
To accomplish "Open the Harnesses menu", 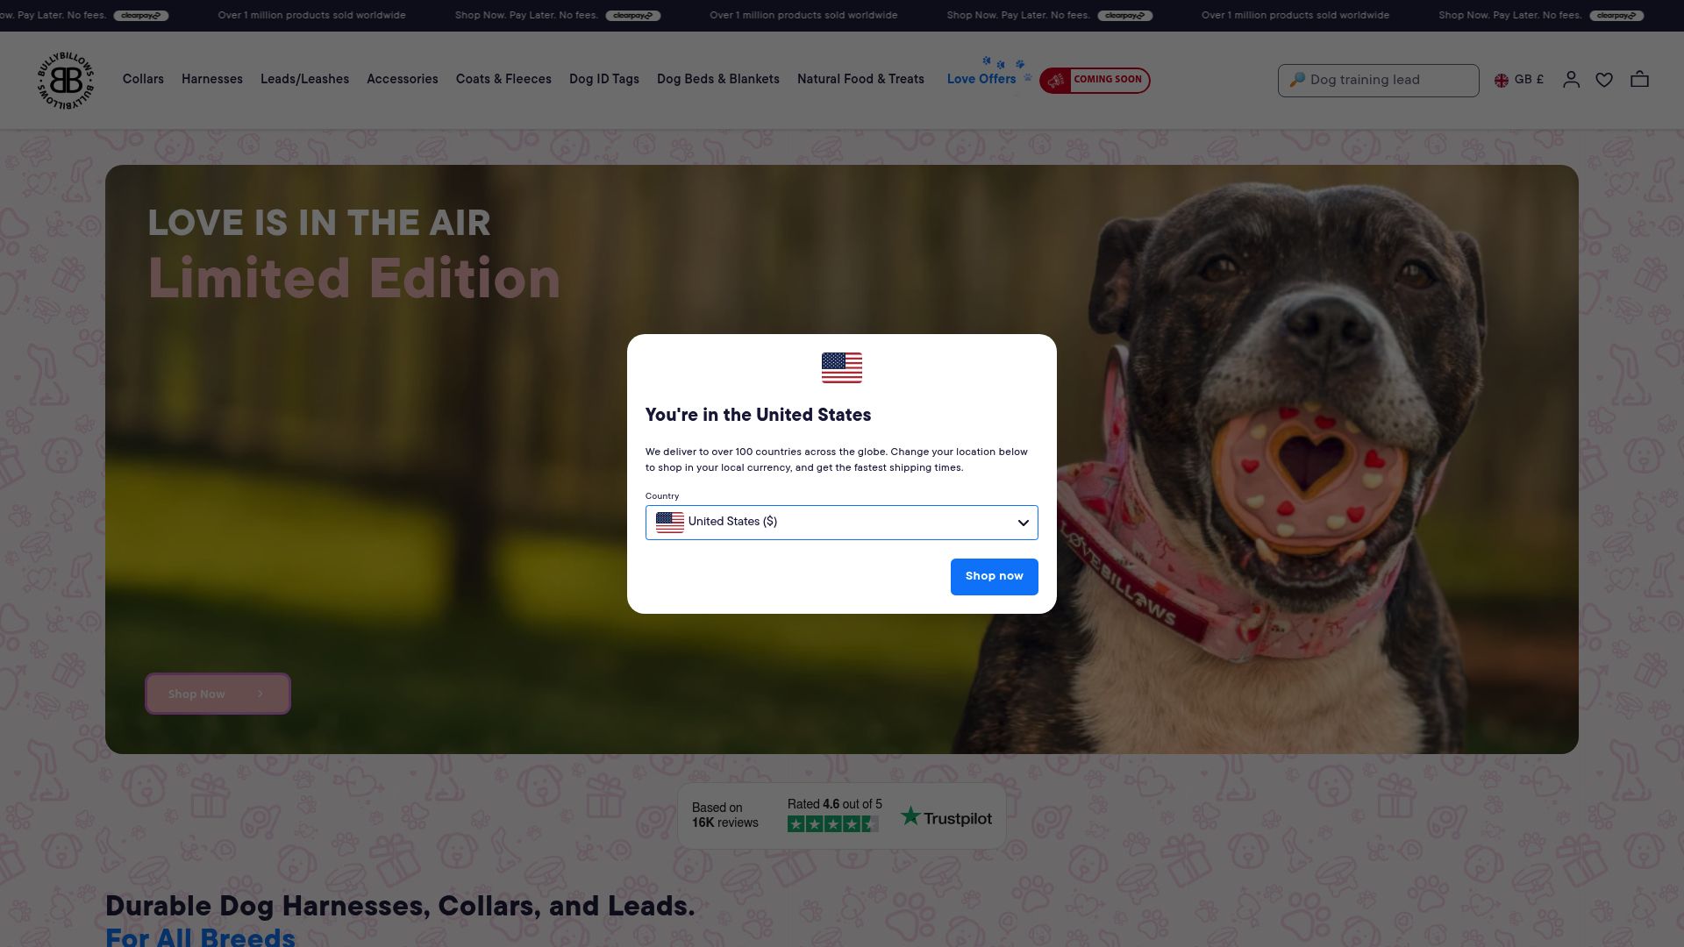I will (212, 79).
